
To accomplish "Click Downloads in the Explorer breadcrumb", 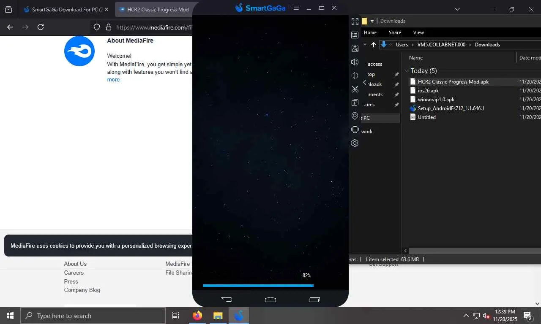I will (487, 45).
